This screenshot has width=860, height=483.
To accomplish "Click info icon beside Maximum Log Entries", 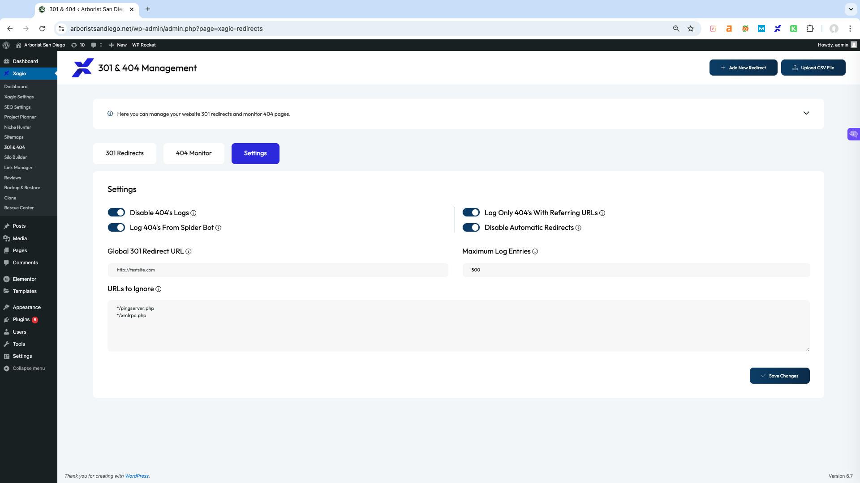I will click(x=535, y=252).
